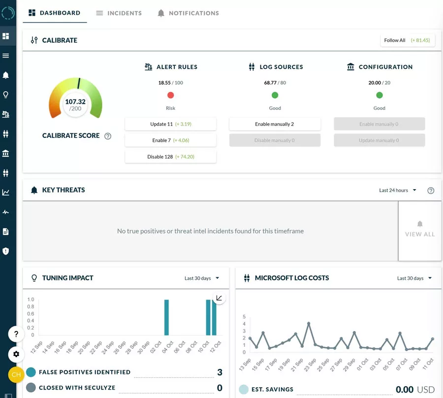Screen dimensions: 443x398
Task: Click Update manually 0 under Configuration
Action: pos(379,140)
